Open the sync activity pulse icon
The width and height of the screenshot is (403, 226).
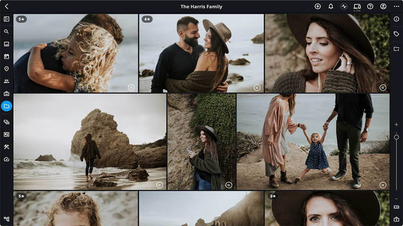(344, 6)
